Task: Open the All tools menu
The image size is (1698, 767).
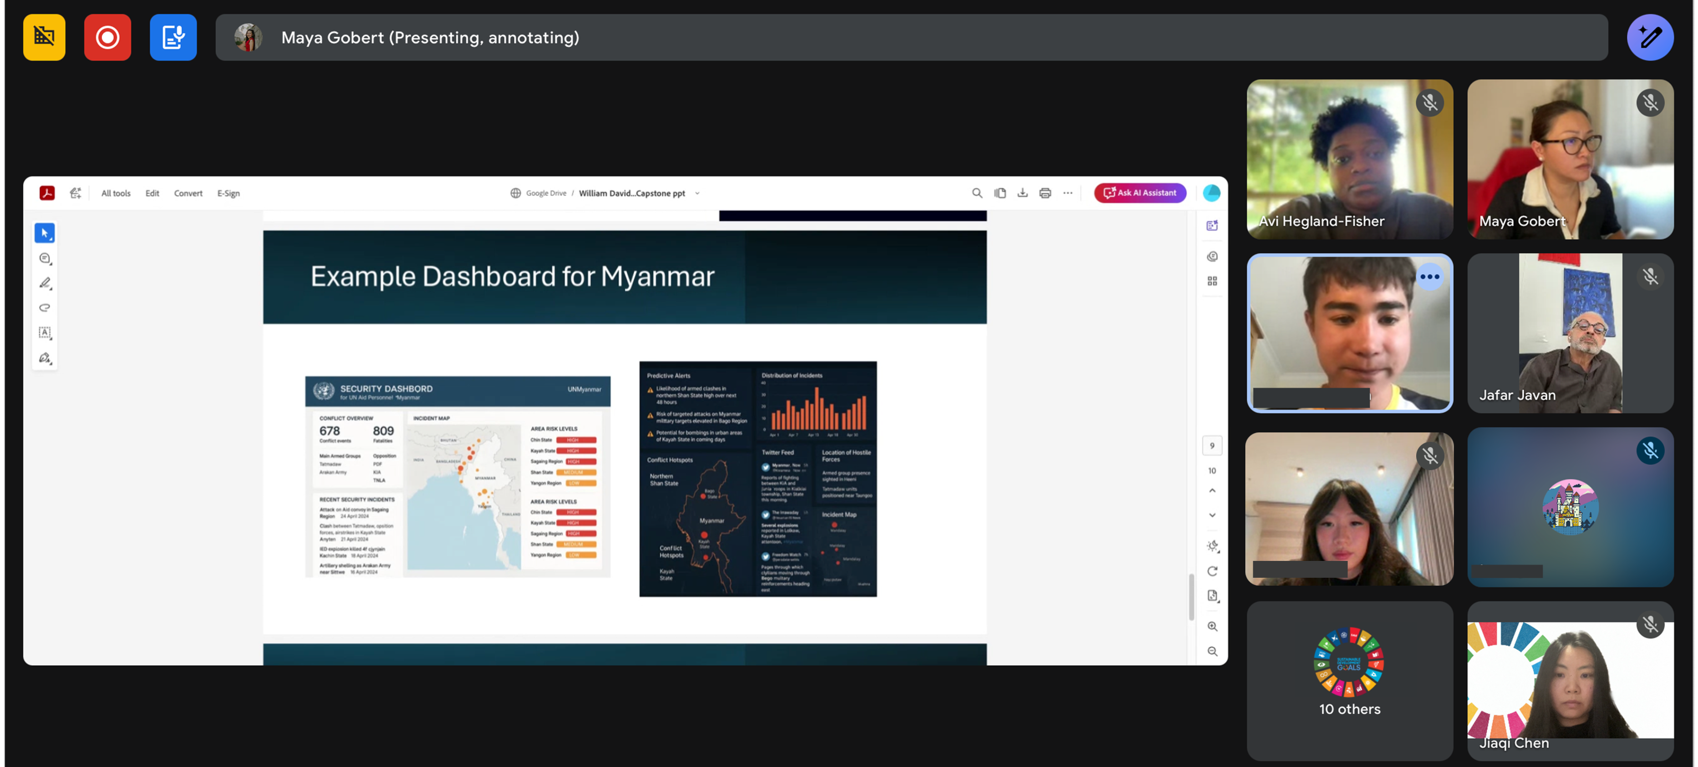Action: [x=116, y=194]
